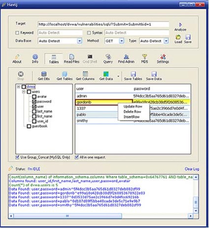Viewport: 209px width, 228px height.
Task: Open the Get Data dropdown arrow
Action: coord(118,76)
